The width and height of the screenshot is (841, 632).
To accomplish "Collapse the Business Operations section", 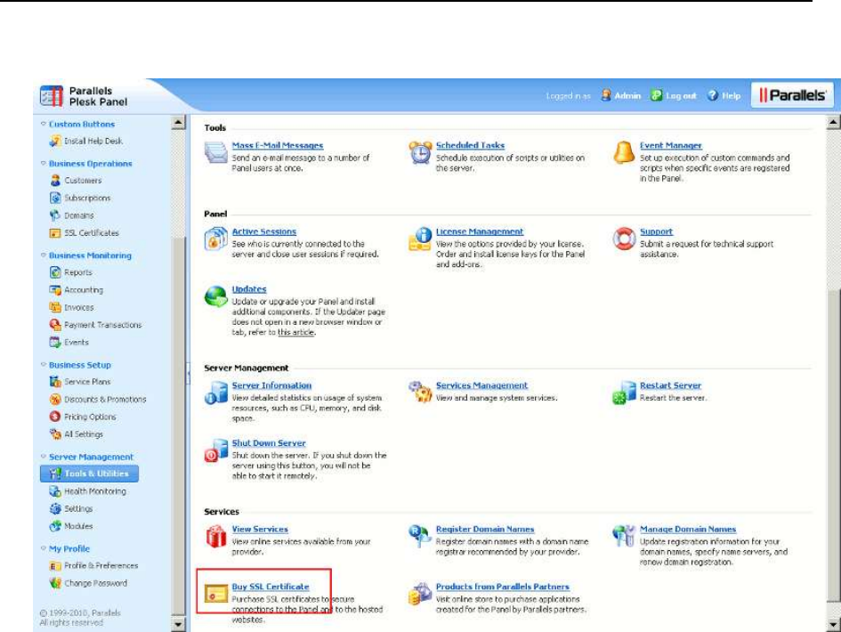I will point(44,163).
